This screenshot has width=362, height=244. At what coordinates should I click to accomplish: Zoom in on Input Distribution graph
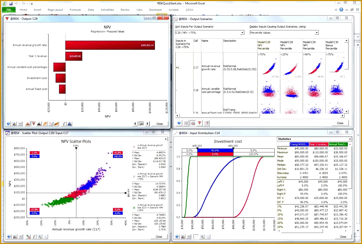click(202, 237)
